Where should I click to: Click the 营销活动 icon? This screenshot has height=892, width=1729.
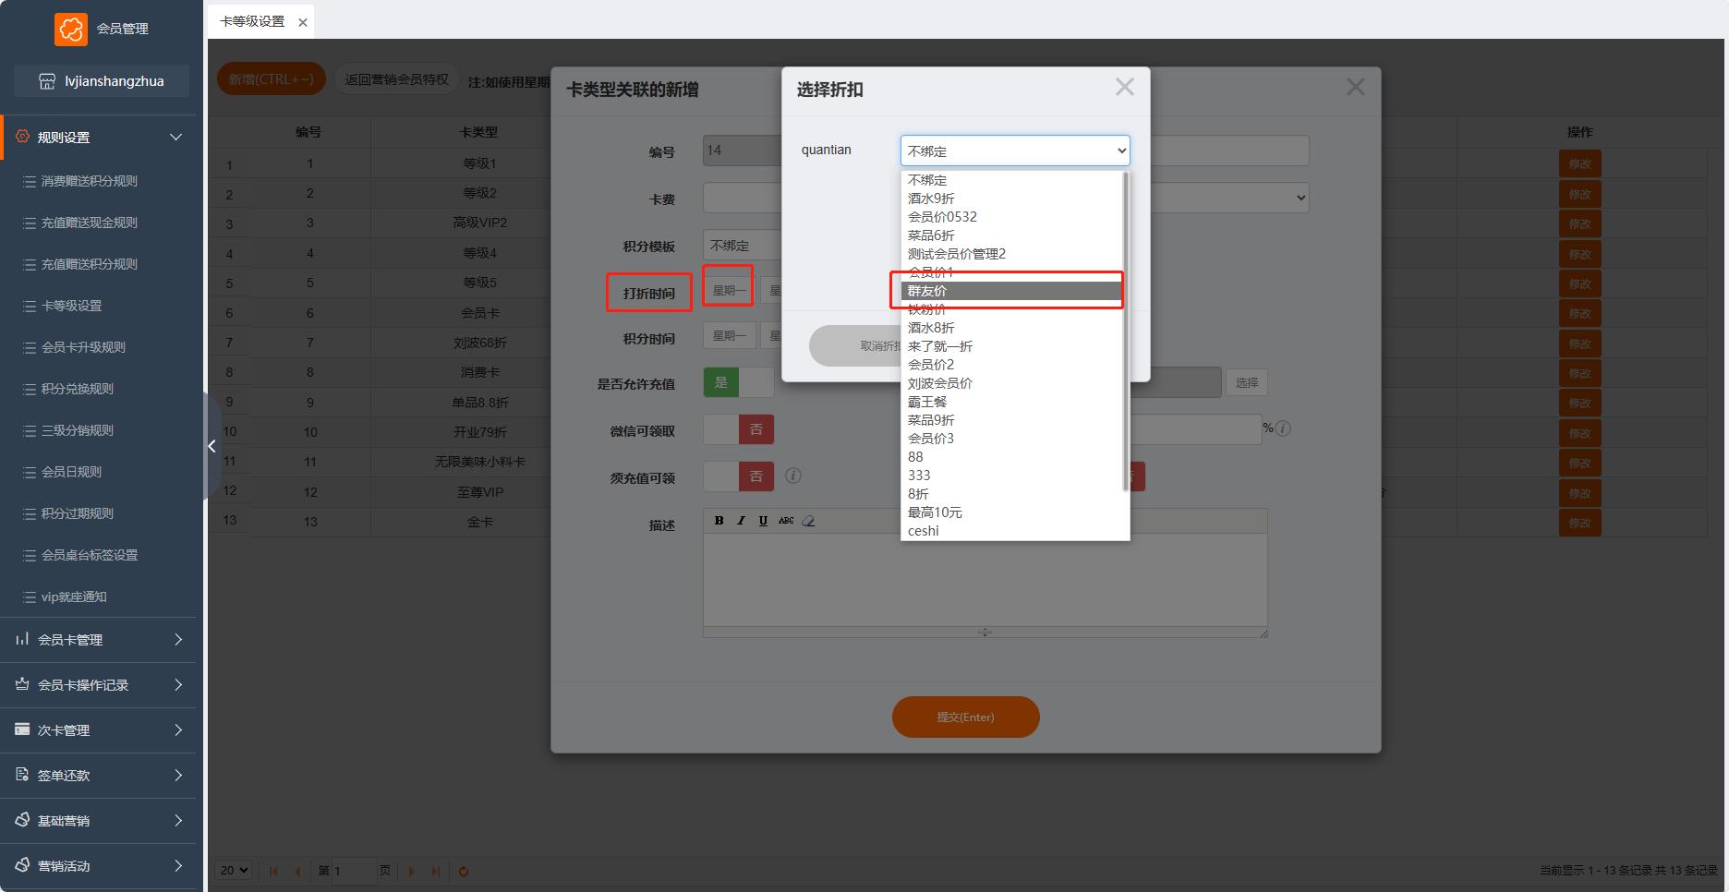[x=22, y=865]
